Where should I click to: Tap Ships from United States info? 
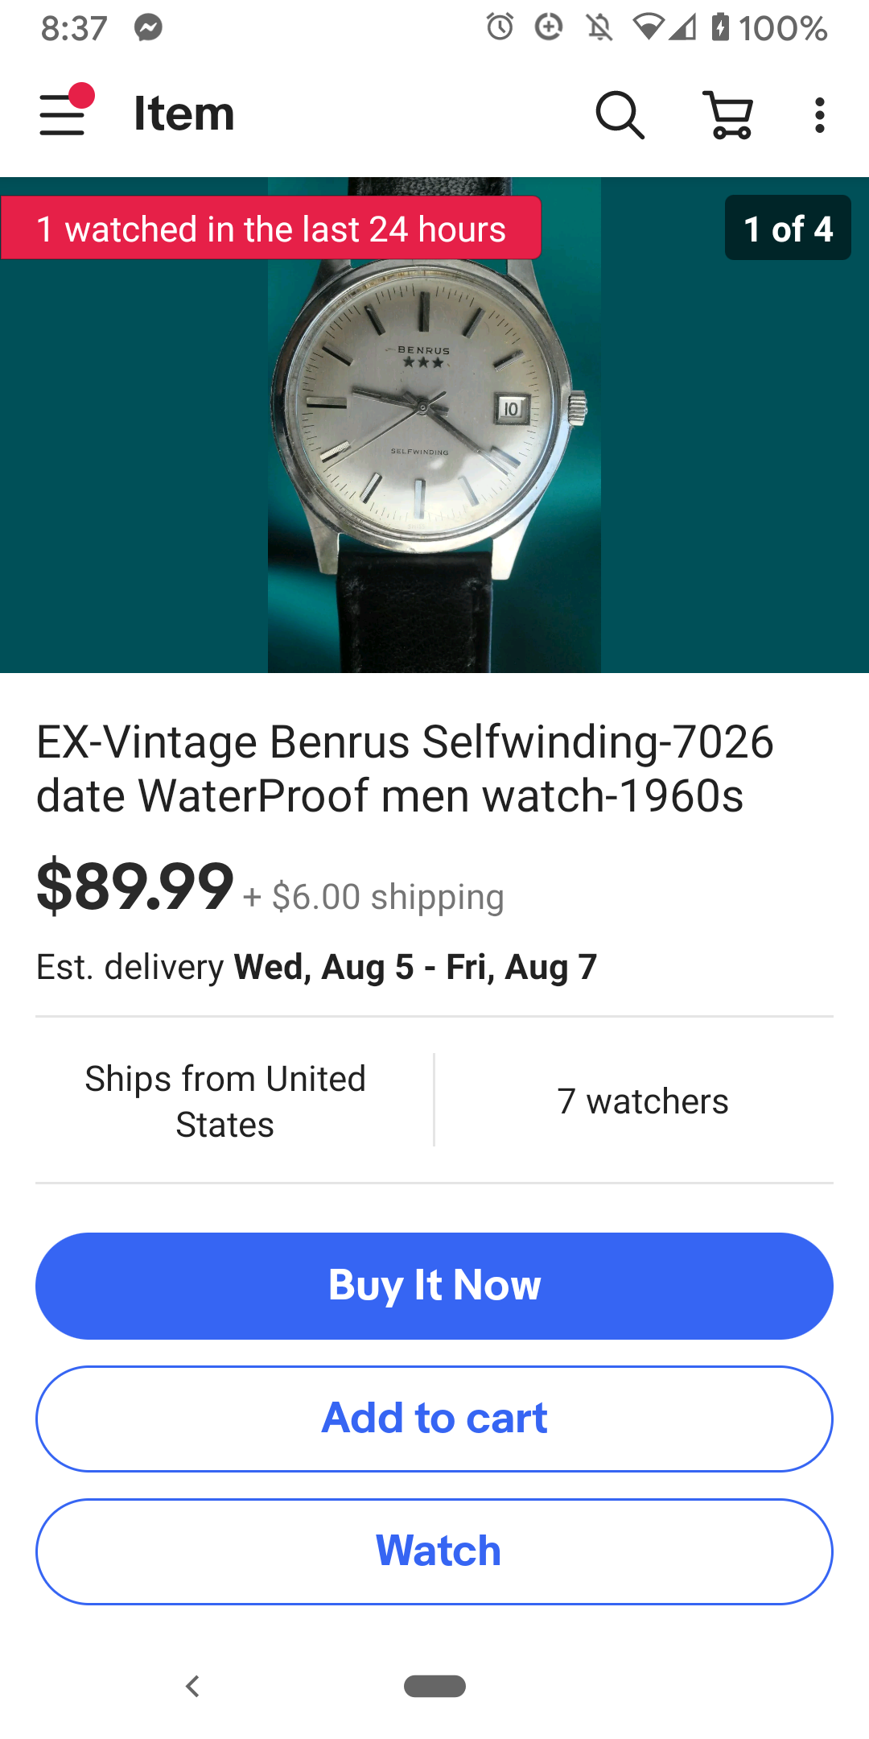[225, 1101]
